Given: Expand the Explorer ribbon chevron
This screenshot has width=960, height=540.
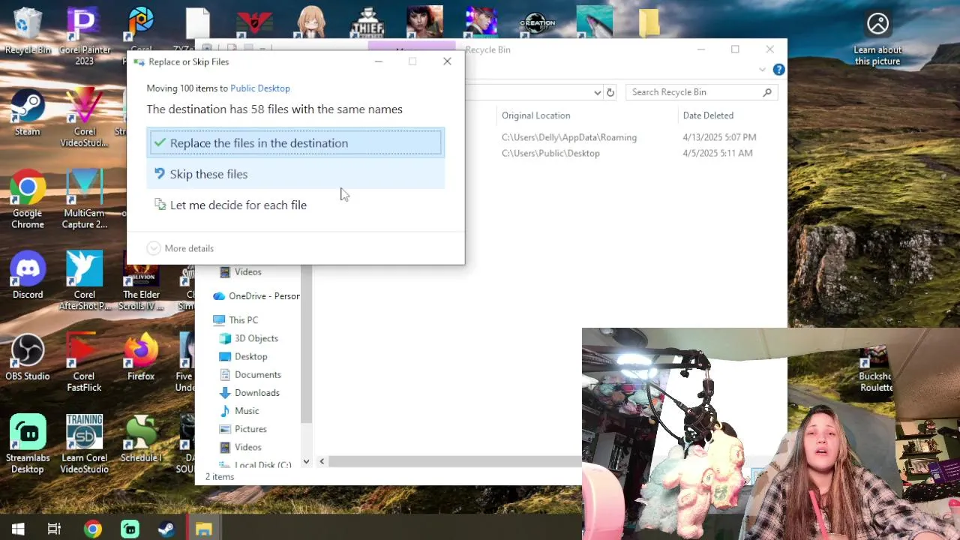Looking at the screenshot, I should click(762, 70).
